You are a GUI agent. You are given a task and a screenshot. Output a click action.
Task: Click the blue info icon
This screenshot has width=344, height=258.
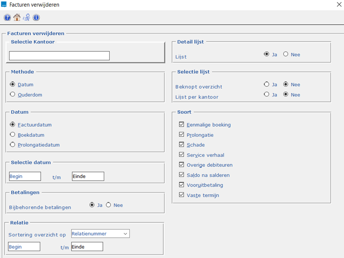36,18
